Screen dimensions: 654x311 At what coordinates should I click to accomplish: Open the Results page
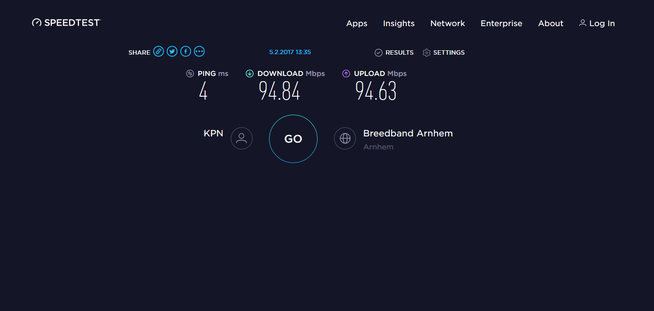coord(394,52)
